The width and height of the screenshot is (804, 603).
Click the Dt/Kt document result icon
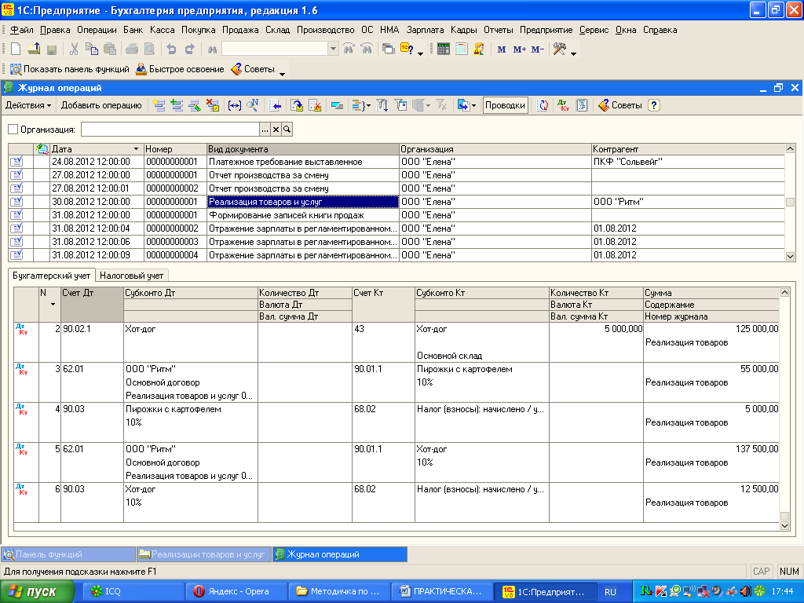[x=563, y=106]
